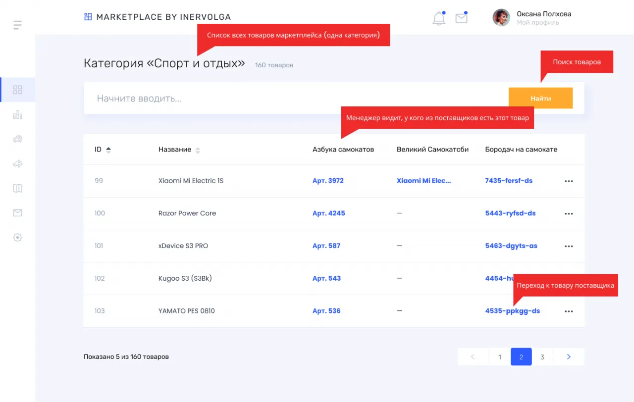Viewport: 634px width, 402px height.
Task: Open the map icon in sidebar
Action: 17,188
